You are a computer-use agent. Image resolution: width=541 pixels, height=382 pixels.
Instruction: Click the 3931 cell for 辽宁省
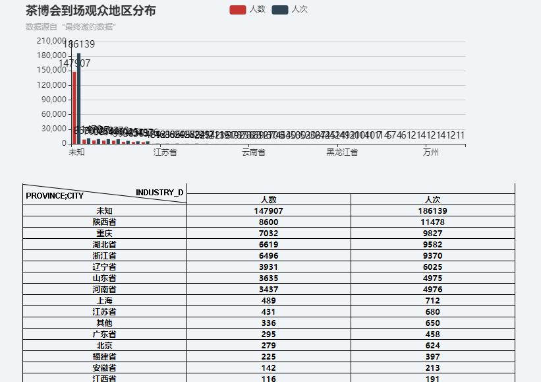[268, 267]
